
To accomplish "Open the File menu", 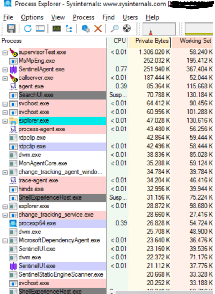I will tap(8, 17).
